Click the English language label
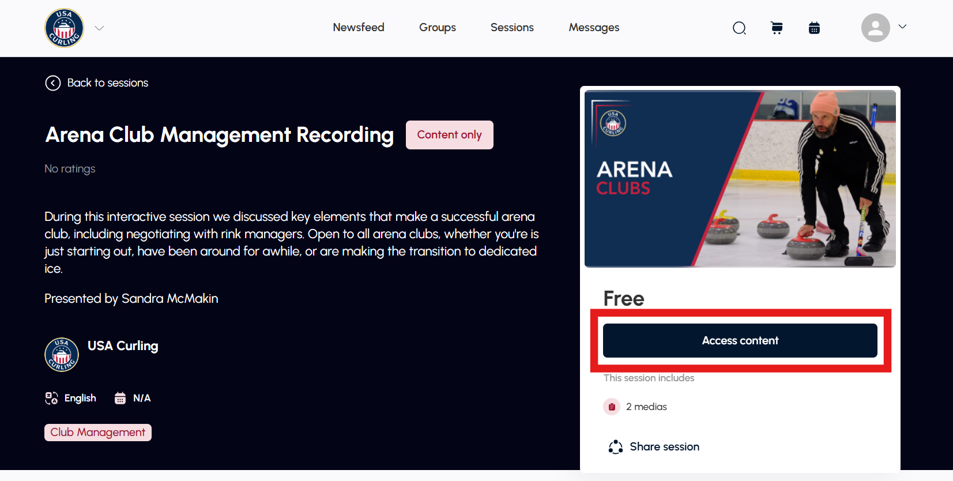Screen dimensions: 953x481 [x=80, y=398]
